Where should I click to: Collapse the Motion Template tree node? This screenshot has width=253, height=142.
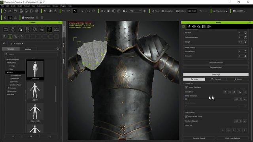[6, 60]
